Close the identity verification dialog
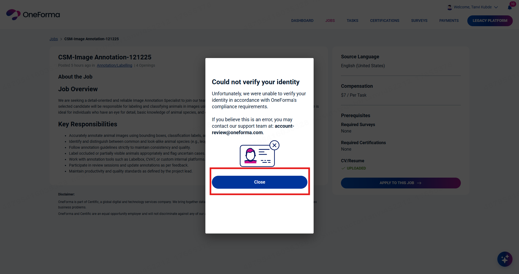Viewport: 519px width, 274px height. pyautogui.click(x=259, y=182)
